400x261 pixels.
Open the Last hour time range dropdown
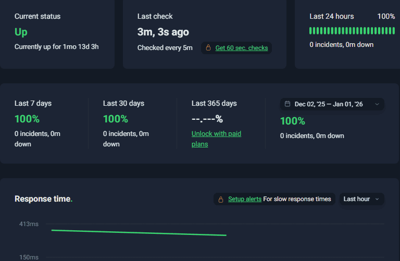361,199
